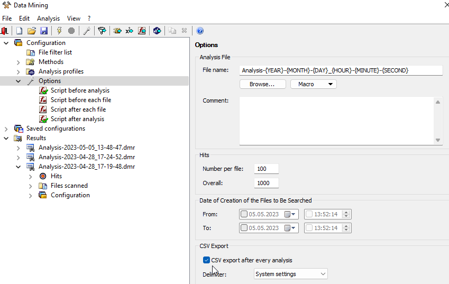Open the Macro dropdown button
This screenshot has height=284, width=449.
point(314,84)
